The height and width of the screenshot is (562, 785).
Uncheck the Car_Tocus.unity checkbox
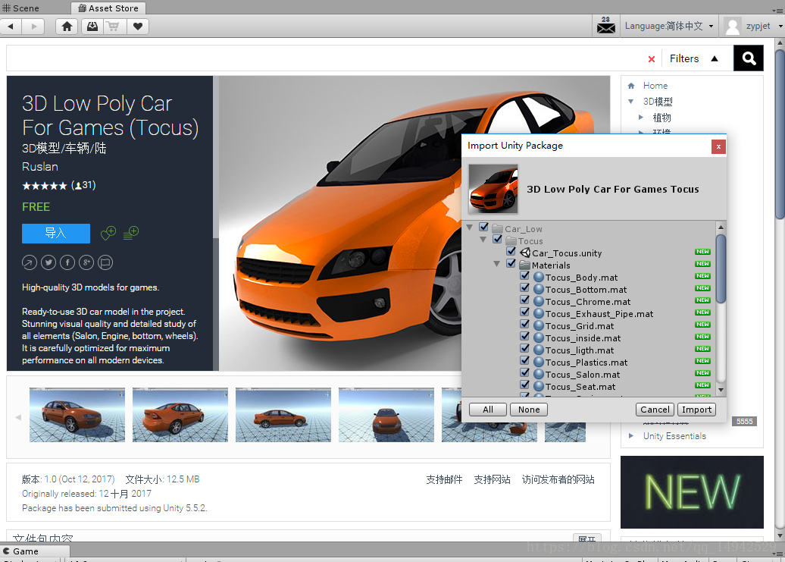pos(511,251)
